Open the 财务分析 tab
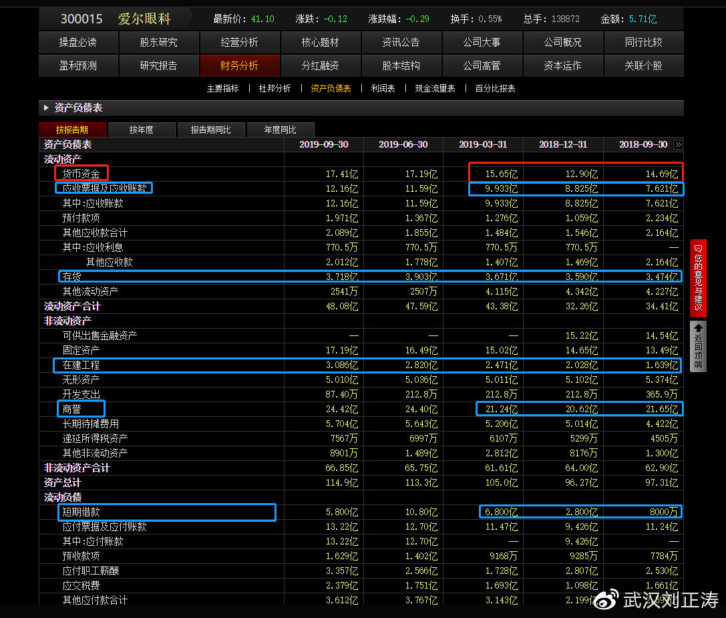726x618 pixels. pos(239,65)
